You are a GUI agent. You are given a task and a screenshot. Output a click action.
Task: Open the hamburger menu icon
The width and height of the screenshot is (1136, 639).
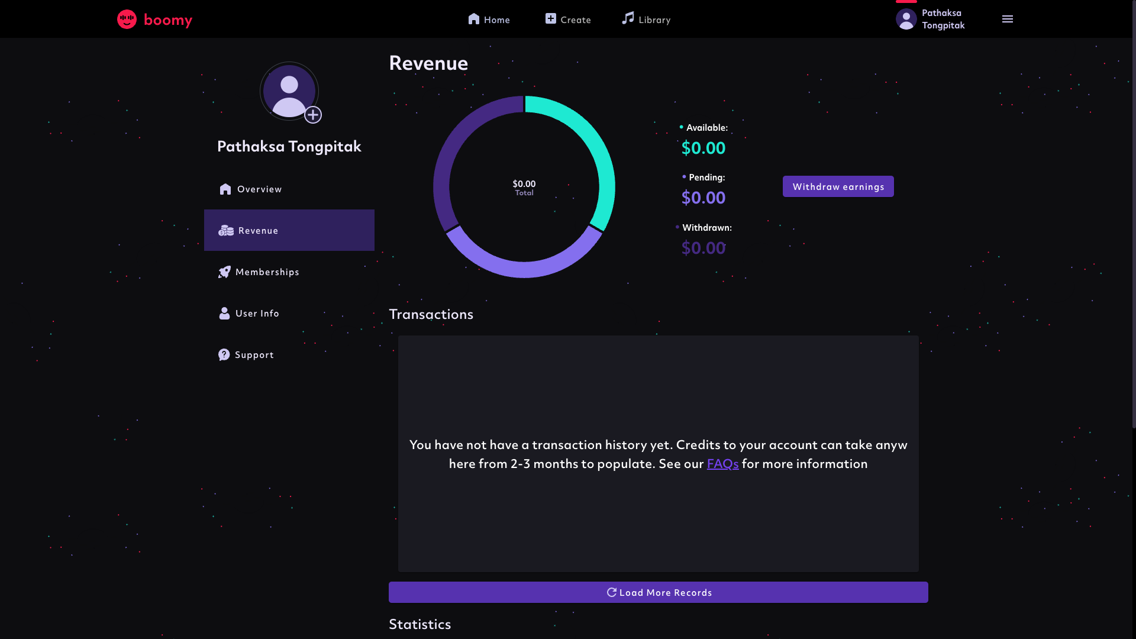[1007, 20]
